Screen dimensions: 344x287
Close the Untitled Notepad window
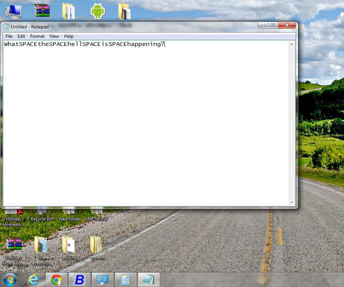[287, 25]
